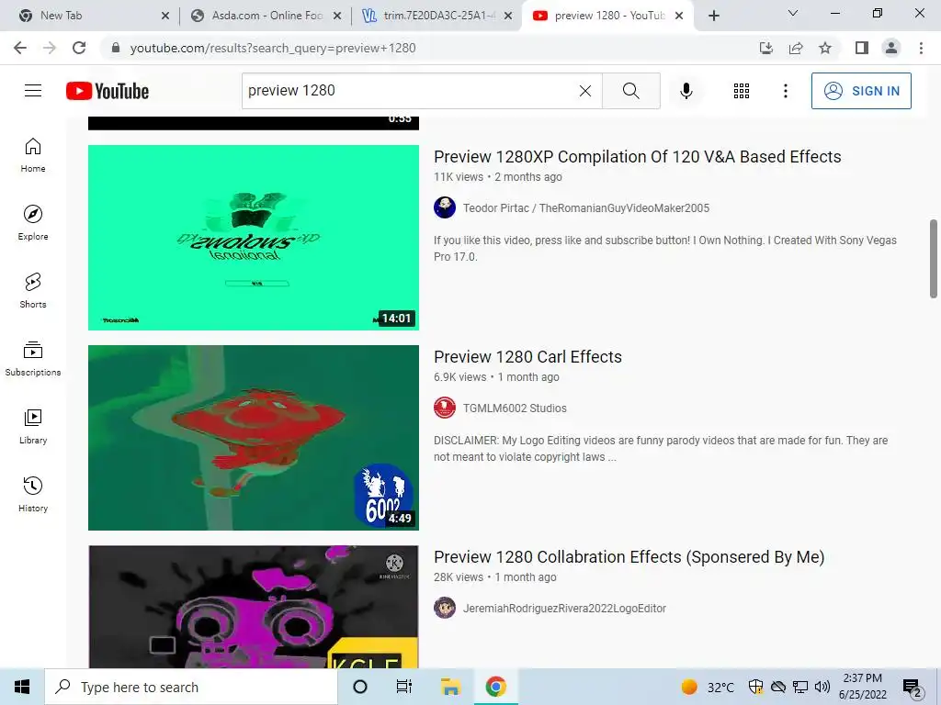Go to Home in the sidebar

click(x=33, y=155)
